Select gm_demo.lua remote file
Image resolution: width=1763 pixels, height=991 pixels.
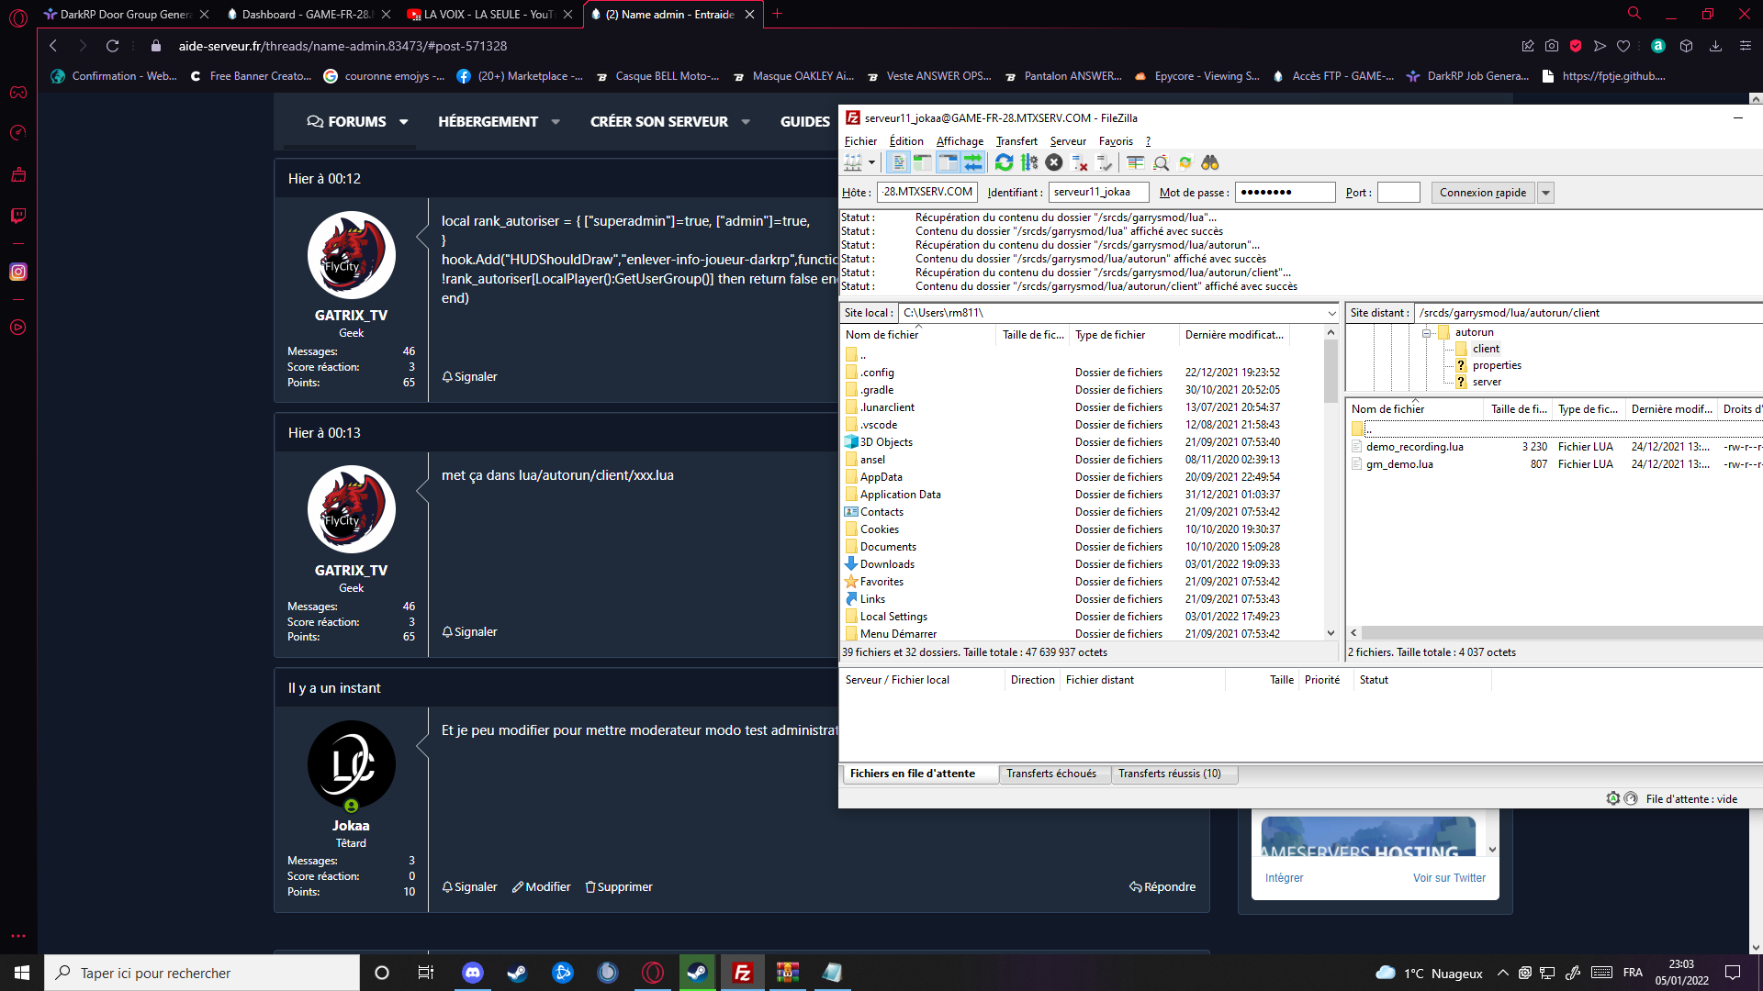click(x=1398, y=464)
